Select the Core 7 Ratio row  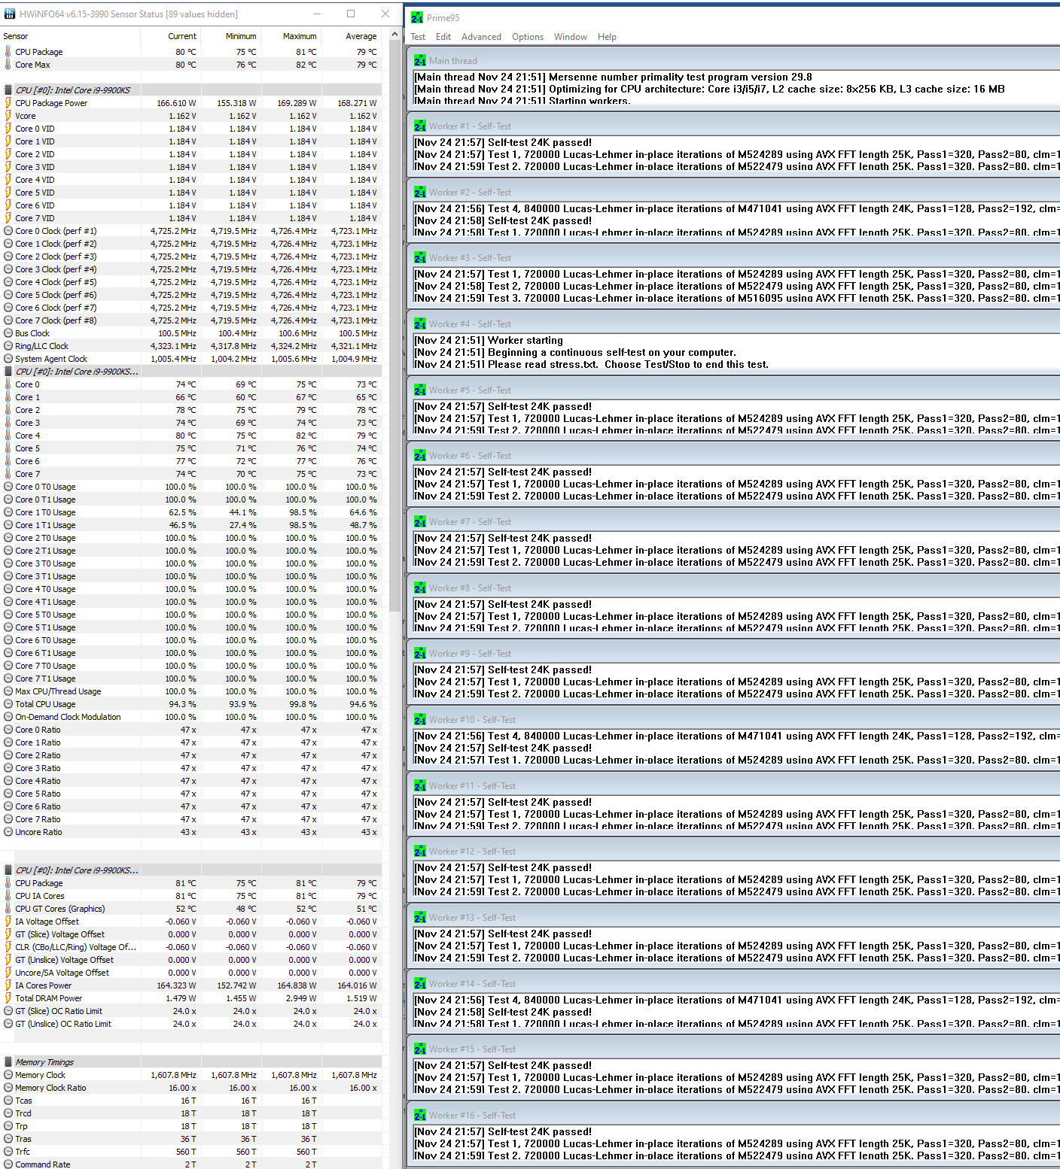190,819
